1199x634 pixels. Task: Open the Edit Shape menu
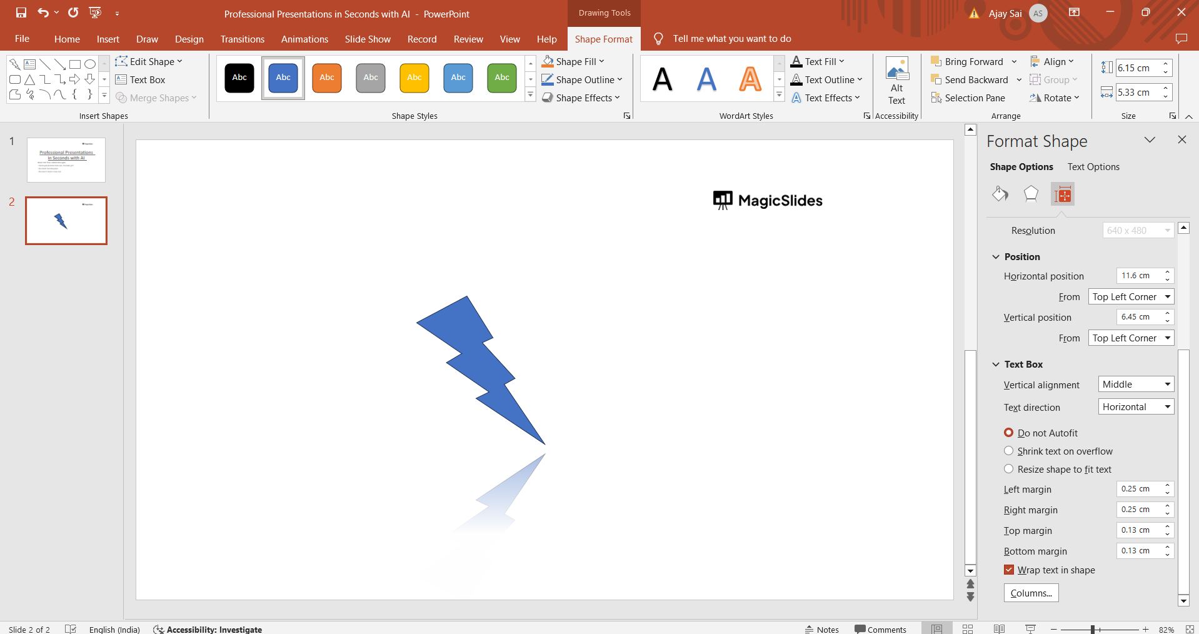pyautogui.click(x=149, y=61)
